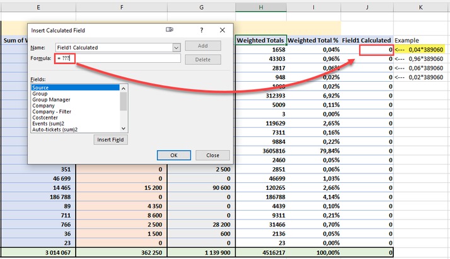The height and width of the screenshot is (259, 450).
Task: Click the 0,96*389060 example cell
Action: point(420,59)
